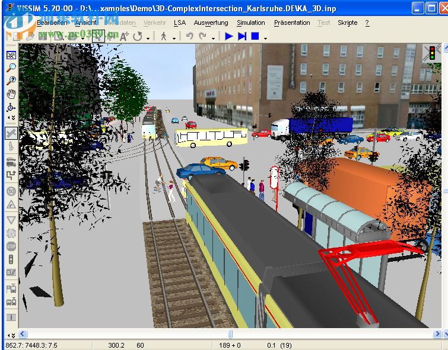Select the car and truck vehicle inputs tool
448x350 pixels.
click(11, 162)
